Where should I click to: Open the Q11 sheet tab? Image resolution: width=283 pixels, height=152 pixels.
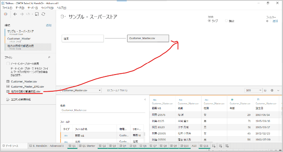pos(204,146)
